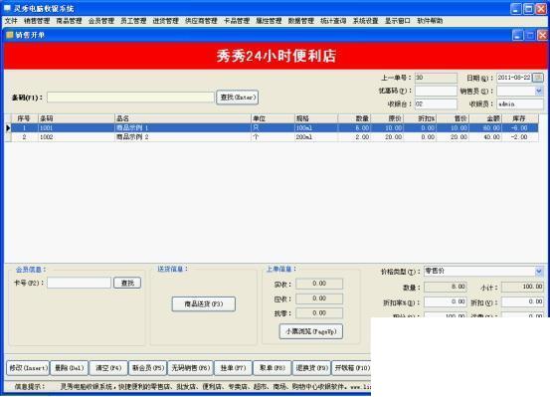Click the 销售开单 window icon
Viewport: 550px width, 397px height.
coord(10,35)
